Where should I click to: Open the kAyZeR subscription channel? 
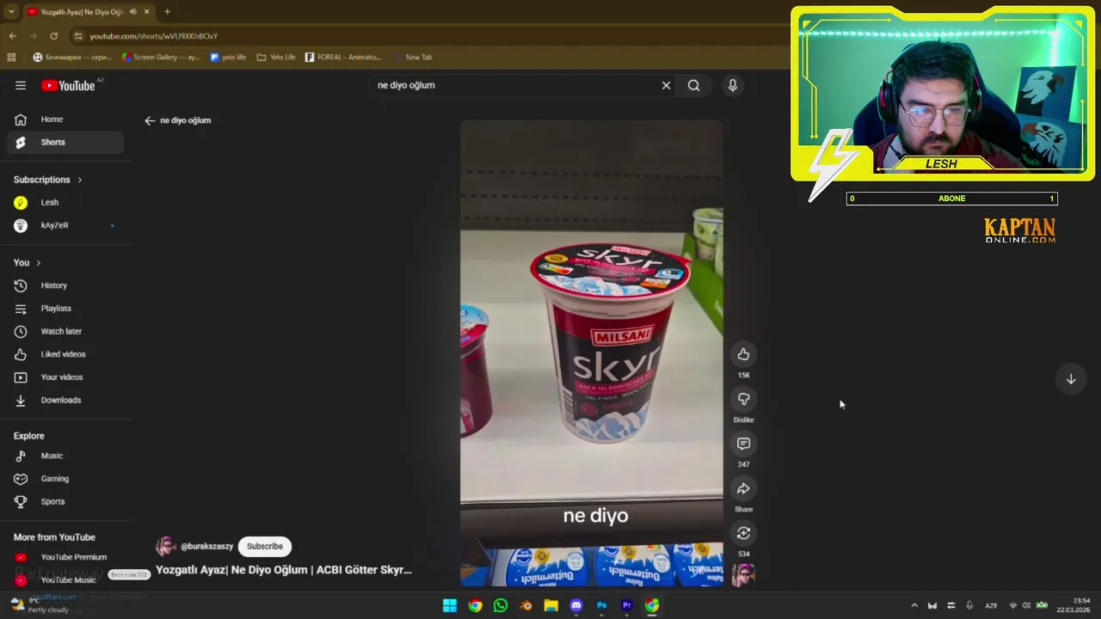[x=65, y=225]
